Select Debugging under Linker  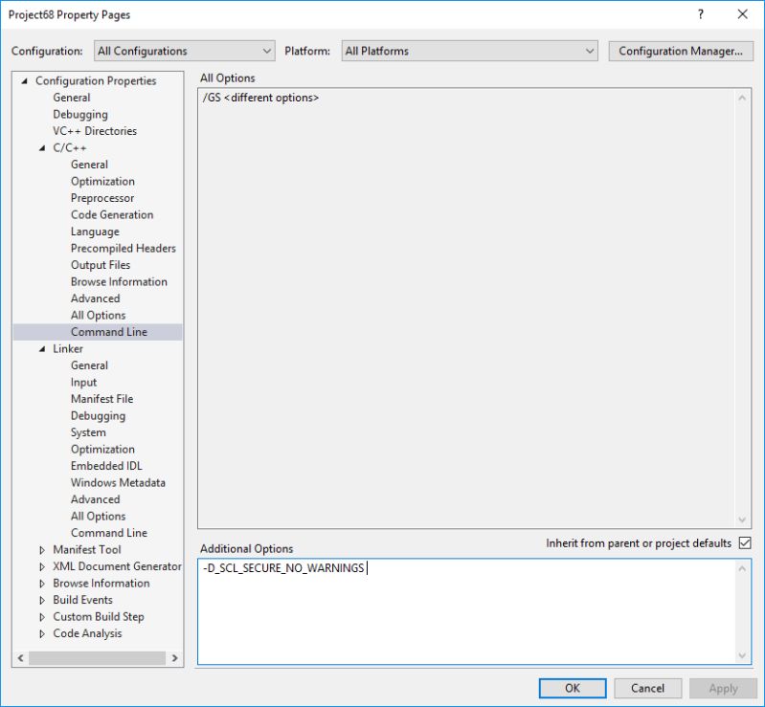coord(98,416)
